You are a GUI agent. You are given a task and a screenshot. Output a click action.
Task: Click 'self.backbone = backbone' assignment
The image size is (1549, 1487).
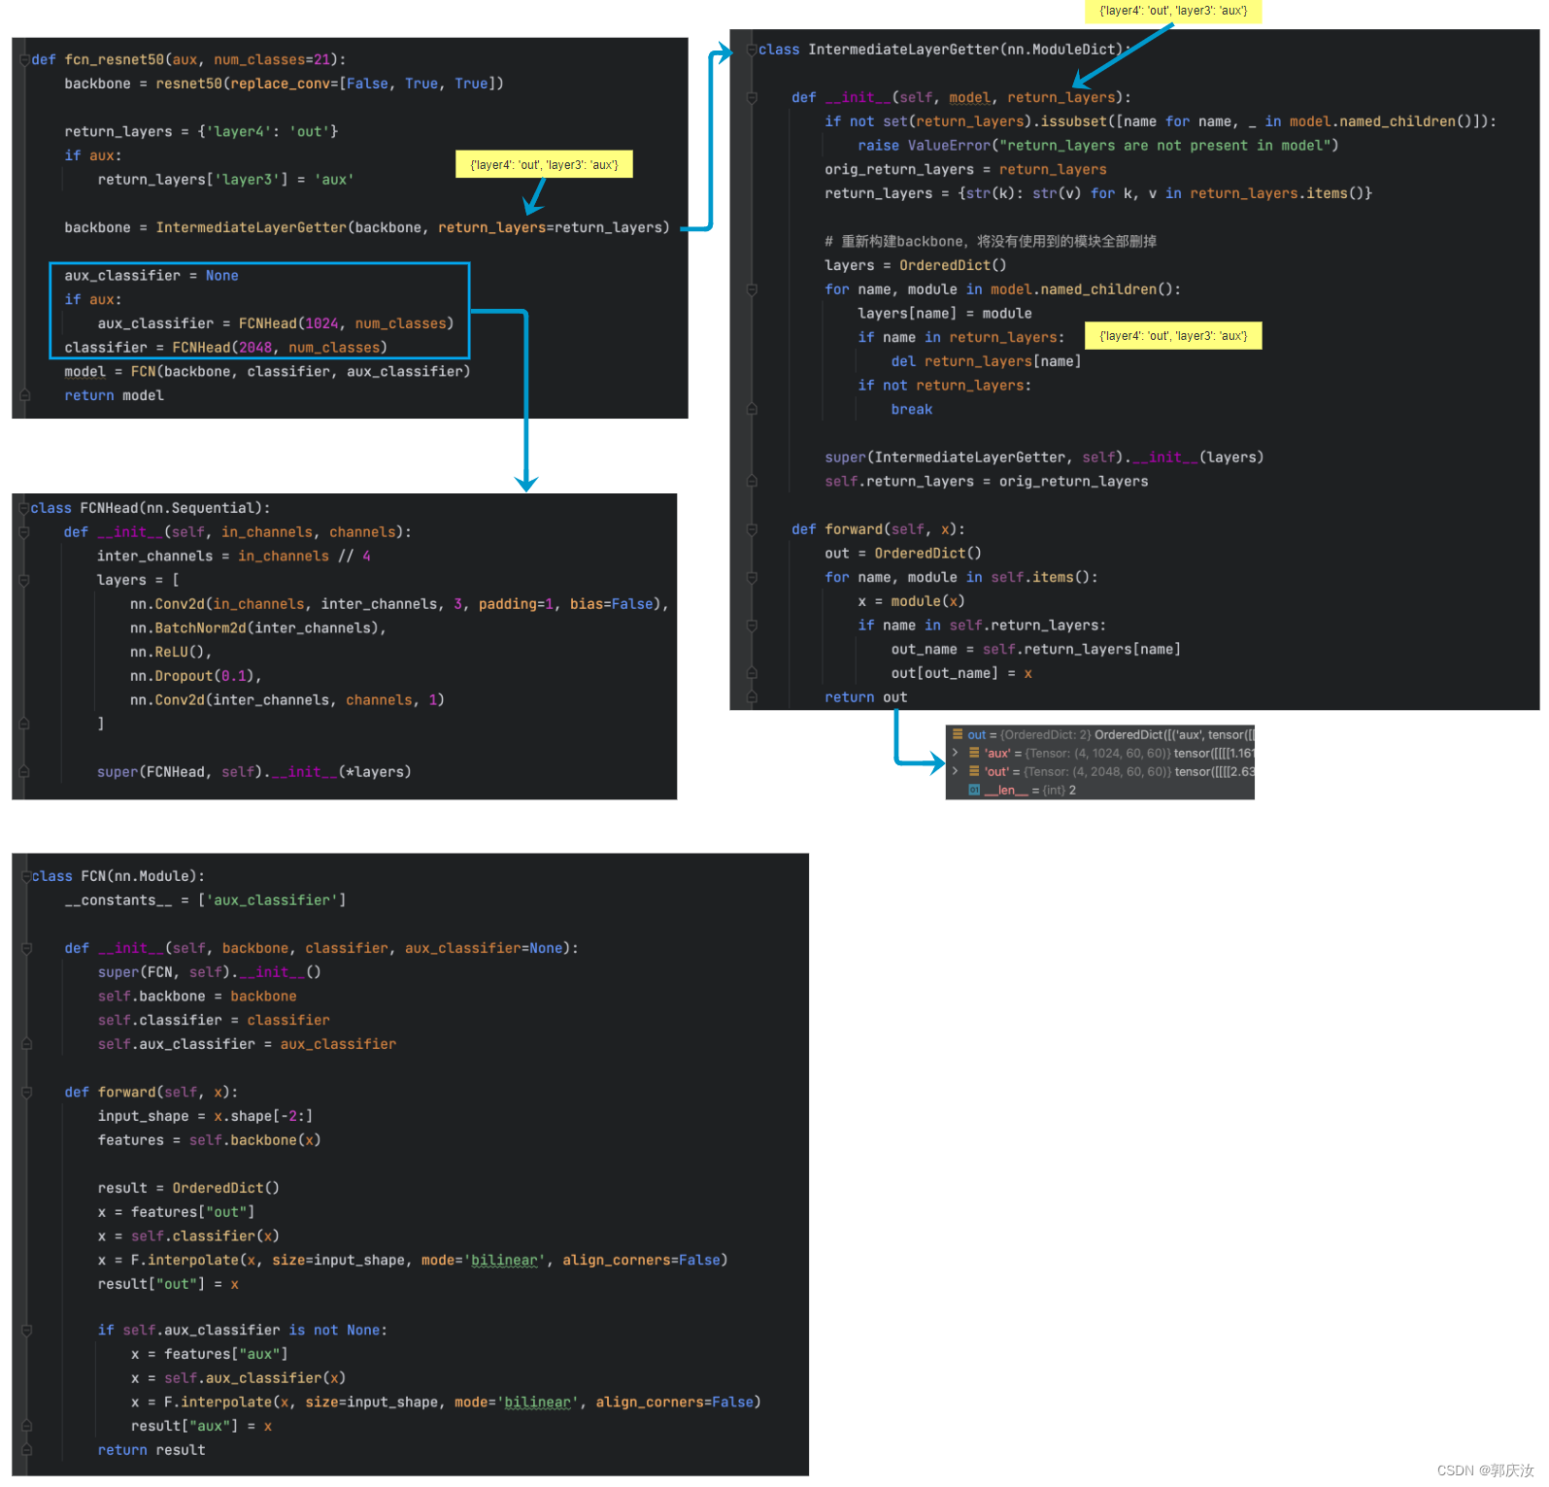(x=197, y=997)
